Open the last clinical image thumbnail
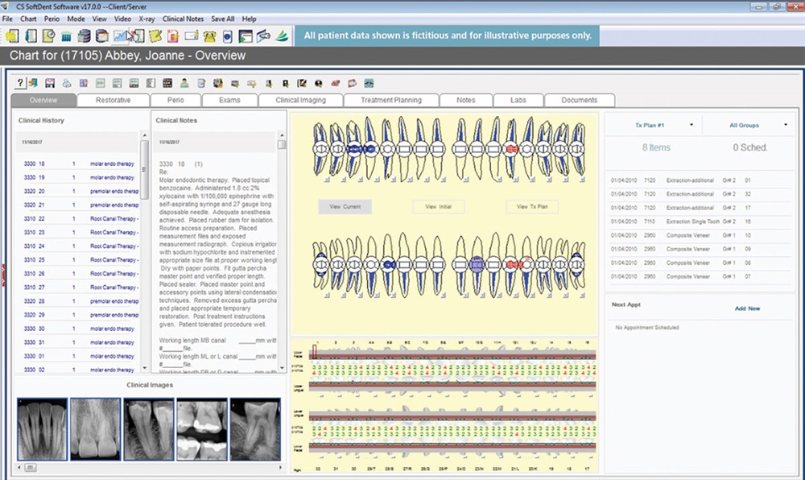This screenshot has height=480, width=805. click(x=255, y=429)
